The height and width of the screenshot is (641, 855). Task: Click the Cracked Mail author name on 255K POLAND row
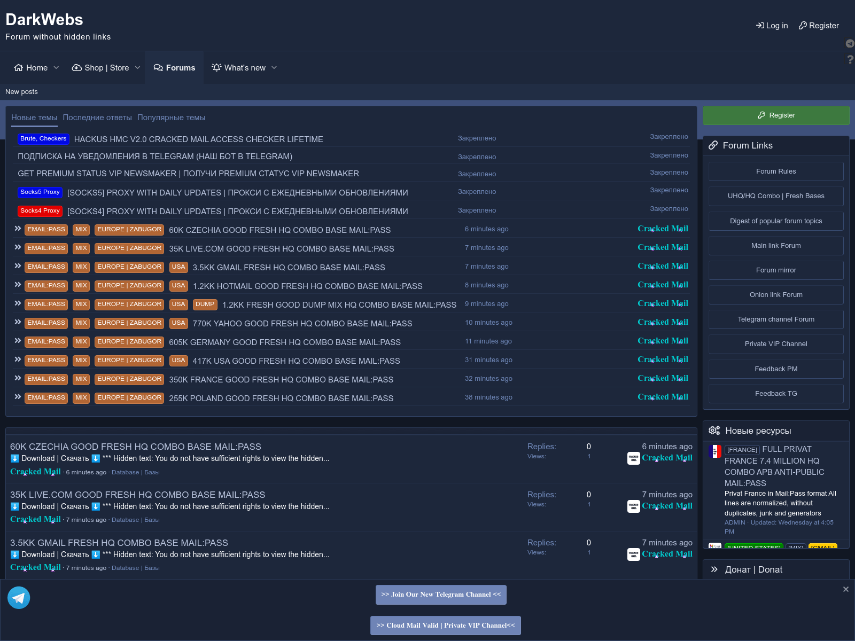pos(663,397)
